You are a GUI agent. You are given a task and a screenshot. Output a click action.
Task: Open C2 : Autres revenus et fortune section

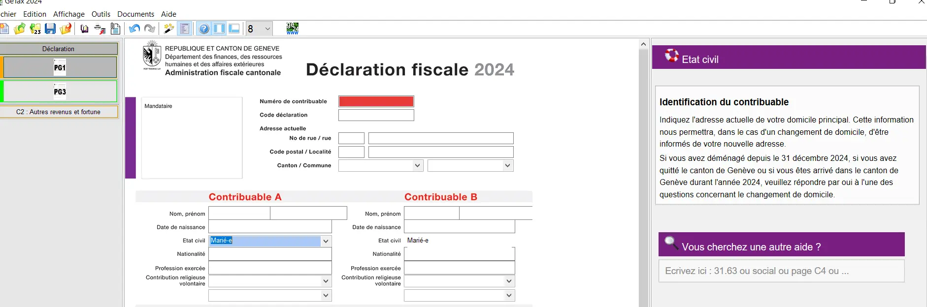59,112
